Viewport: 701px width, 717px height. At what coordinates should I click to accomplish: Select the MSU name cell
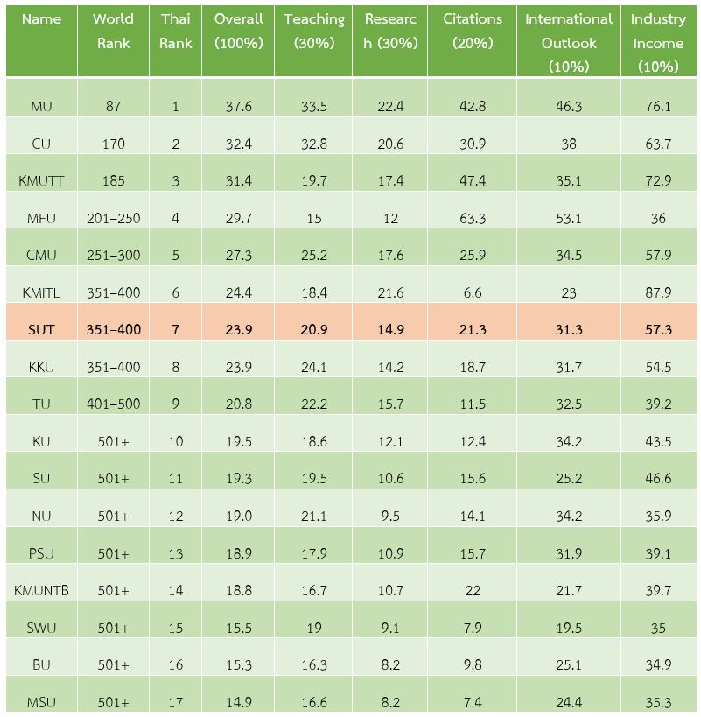tap(41, 702)
